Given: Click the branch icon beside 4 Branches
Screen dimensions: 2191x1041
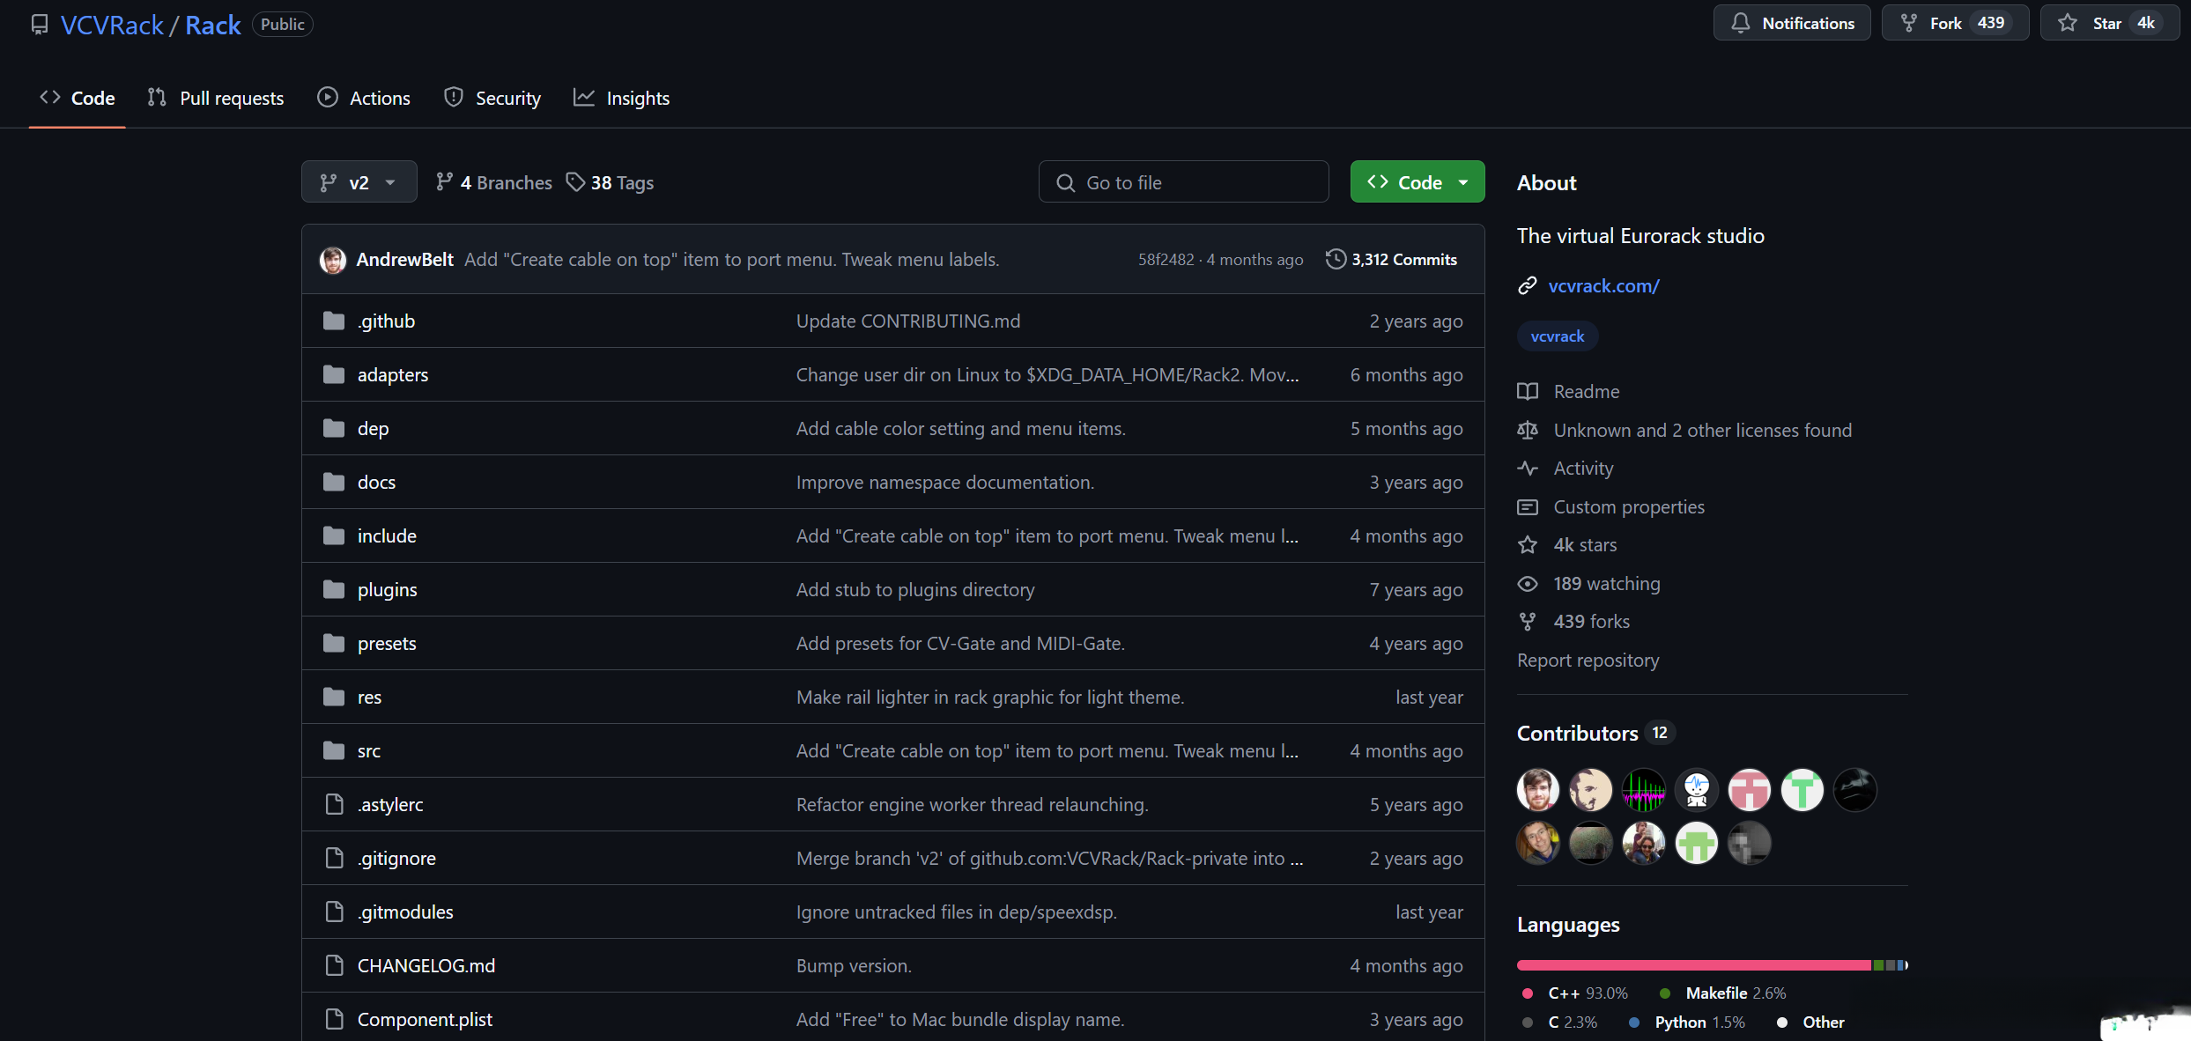Looking at the screenshot, I should pyautogui.click(x=444, y=182).
